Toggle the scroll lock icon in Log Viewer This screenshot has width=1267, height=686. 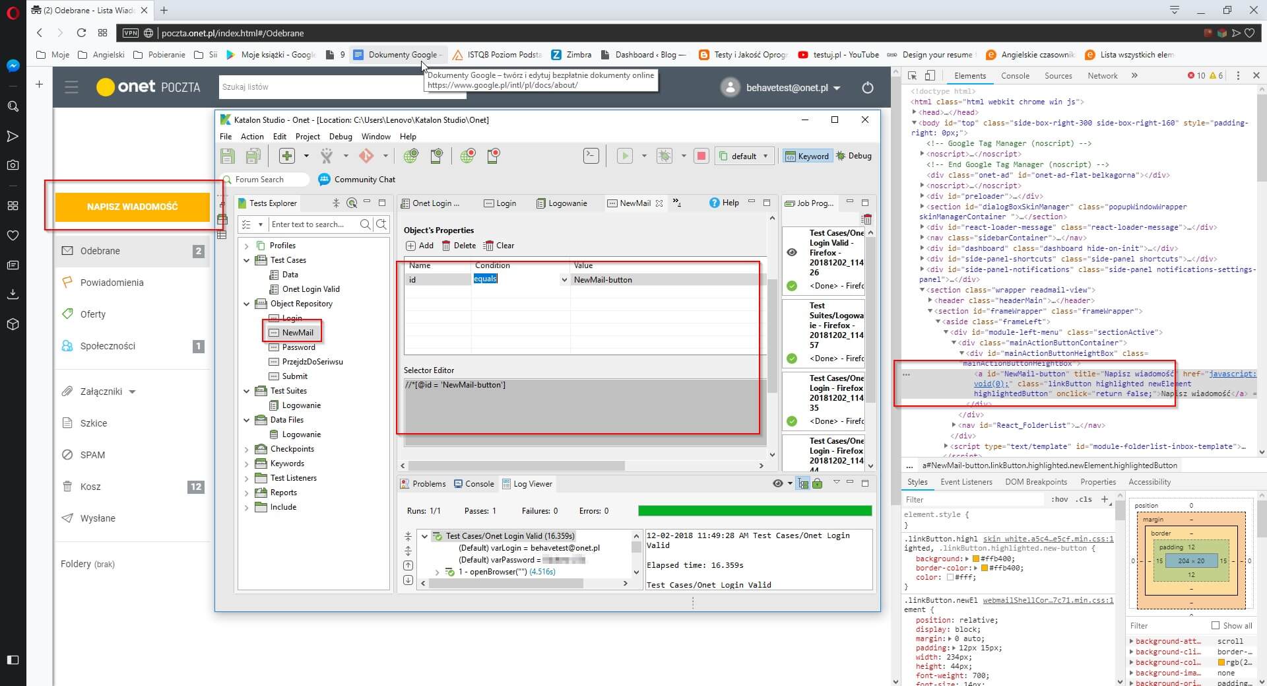click(818, 484)
